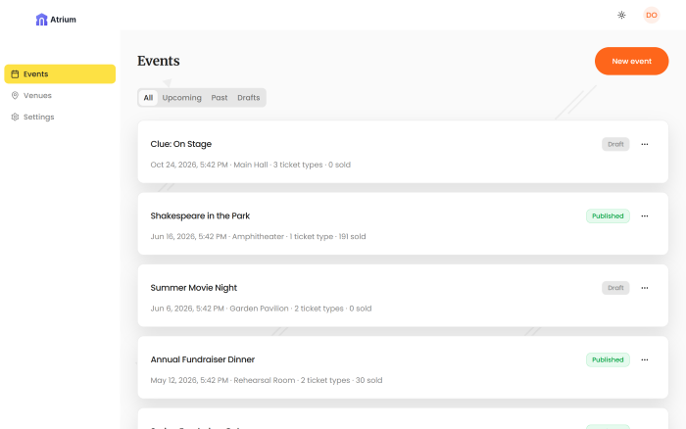
Task: Click the Published badge on Annual Fundraiser Dinner
Action: click(x=608, y=359)
